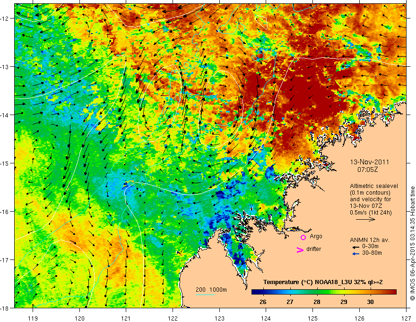The width and height of the screenshot is (416, 322).
Task: Click the drifter legend label
Action: [x=313, y=249]
